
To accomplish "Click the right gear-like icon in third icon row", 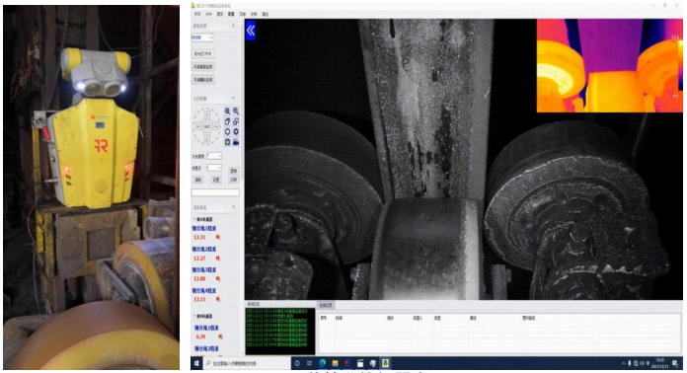I will coord(236,131).
